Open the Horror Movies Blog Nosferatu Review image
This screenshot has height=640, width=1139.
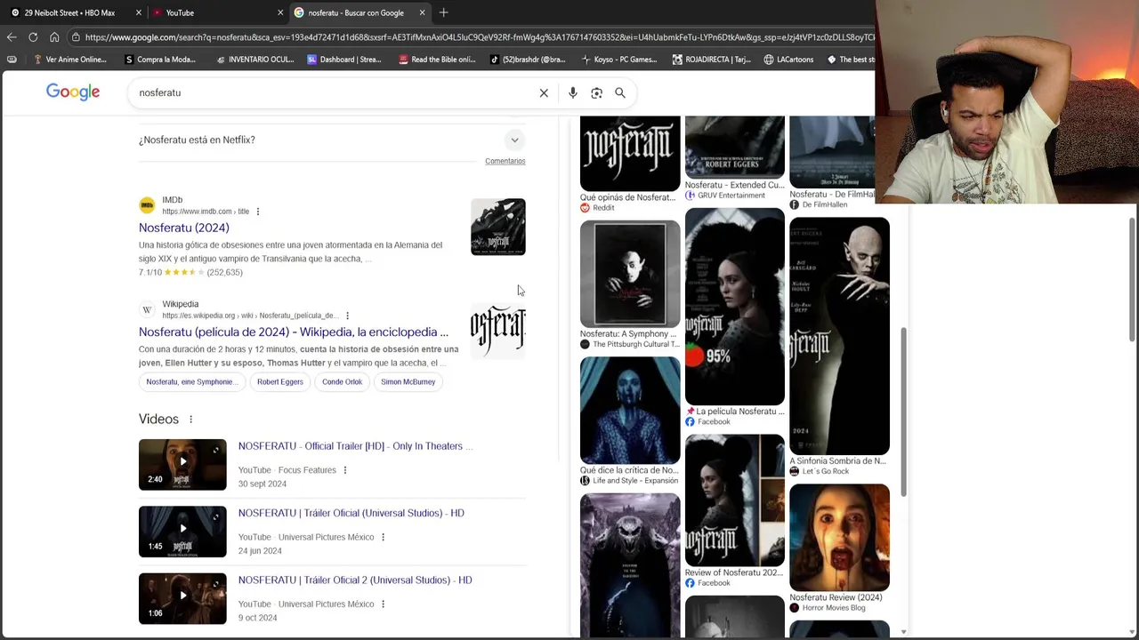tap(839, 538)
